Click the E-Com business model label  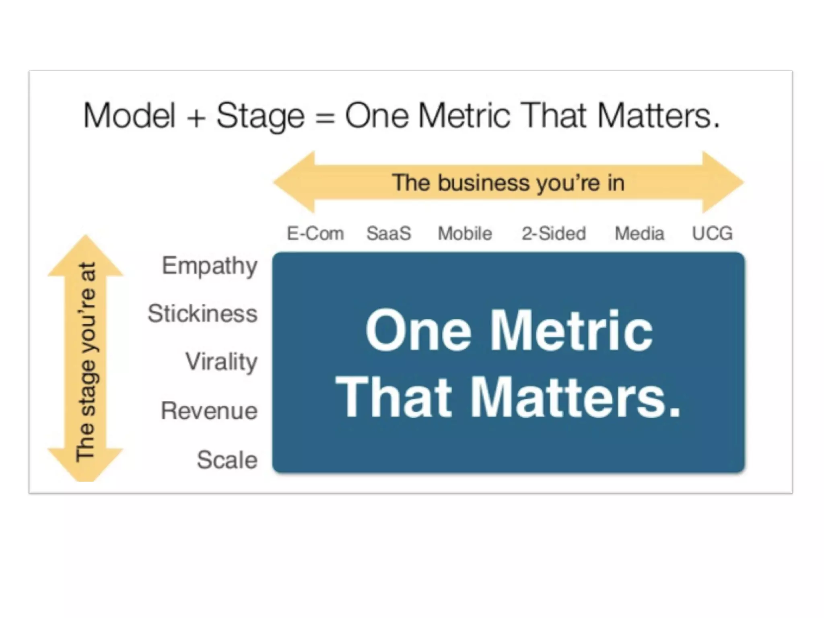(315, 233)
